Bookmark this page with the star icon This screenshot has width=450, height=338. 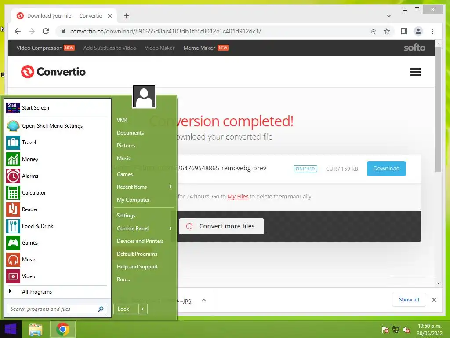(387, 31)
